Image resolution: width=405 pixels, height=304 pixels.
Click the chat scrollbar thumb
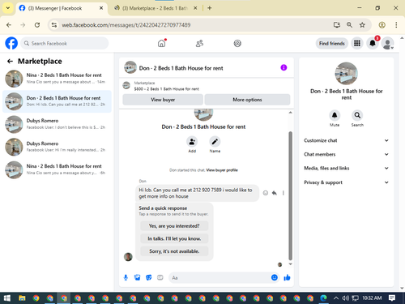click(291, 196)
